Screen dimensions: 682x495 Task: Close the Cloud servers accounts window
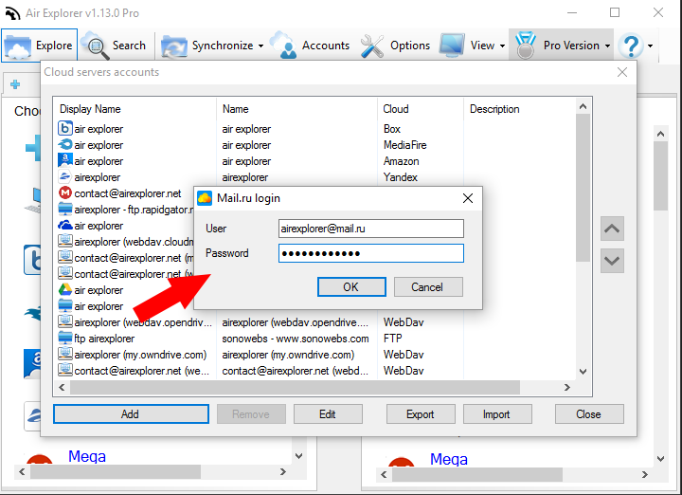pos(622,72)
